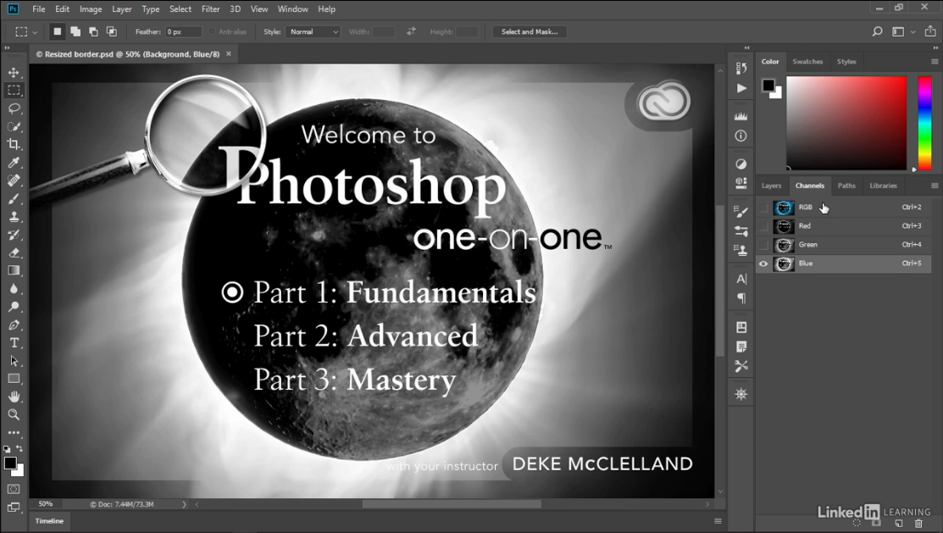The image size is (943, 533).
Task: Open the Adjustments panel icon
Action: (741, 164)
